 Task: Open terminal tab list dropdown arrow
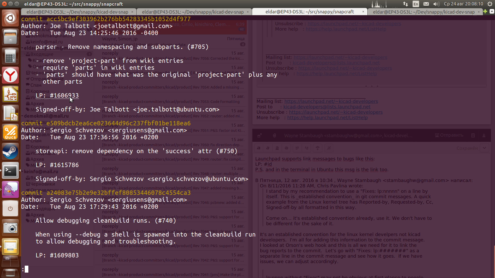tap(492, 12)
